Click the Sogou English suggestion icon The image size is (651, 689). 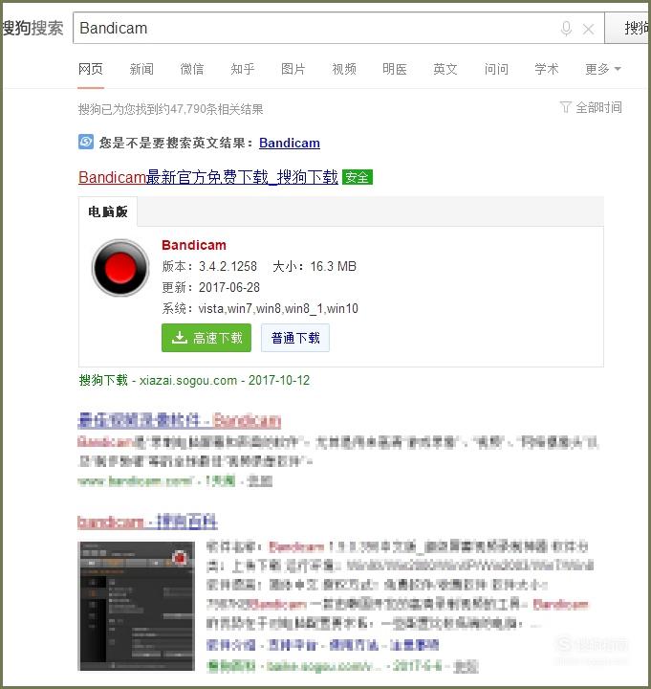(86, 142)
